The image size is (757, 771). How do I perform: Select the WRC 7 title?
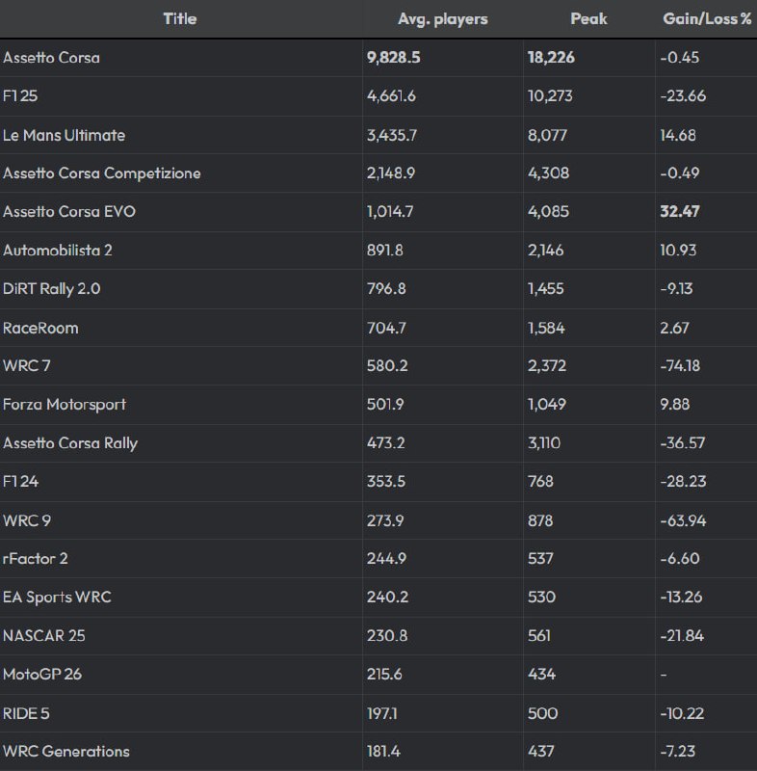[x=27, y=366]
